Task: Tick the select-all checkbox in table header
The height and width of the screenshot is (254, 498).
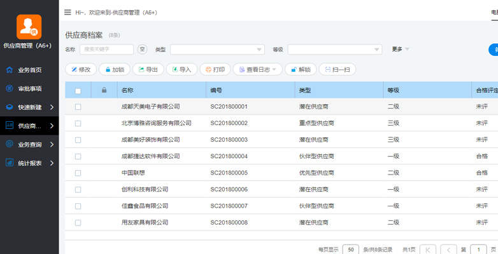Action: 78,91
